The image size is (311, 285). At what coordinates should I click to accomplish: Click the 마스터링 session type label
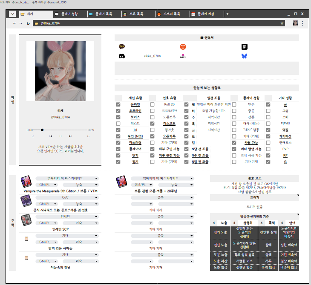coord(135,143)
